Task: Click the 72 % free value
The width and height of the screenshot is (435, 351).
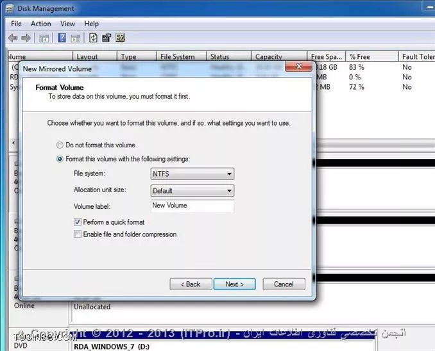Action: (357, 87)
